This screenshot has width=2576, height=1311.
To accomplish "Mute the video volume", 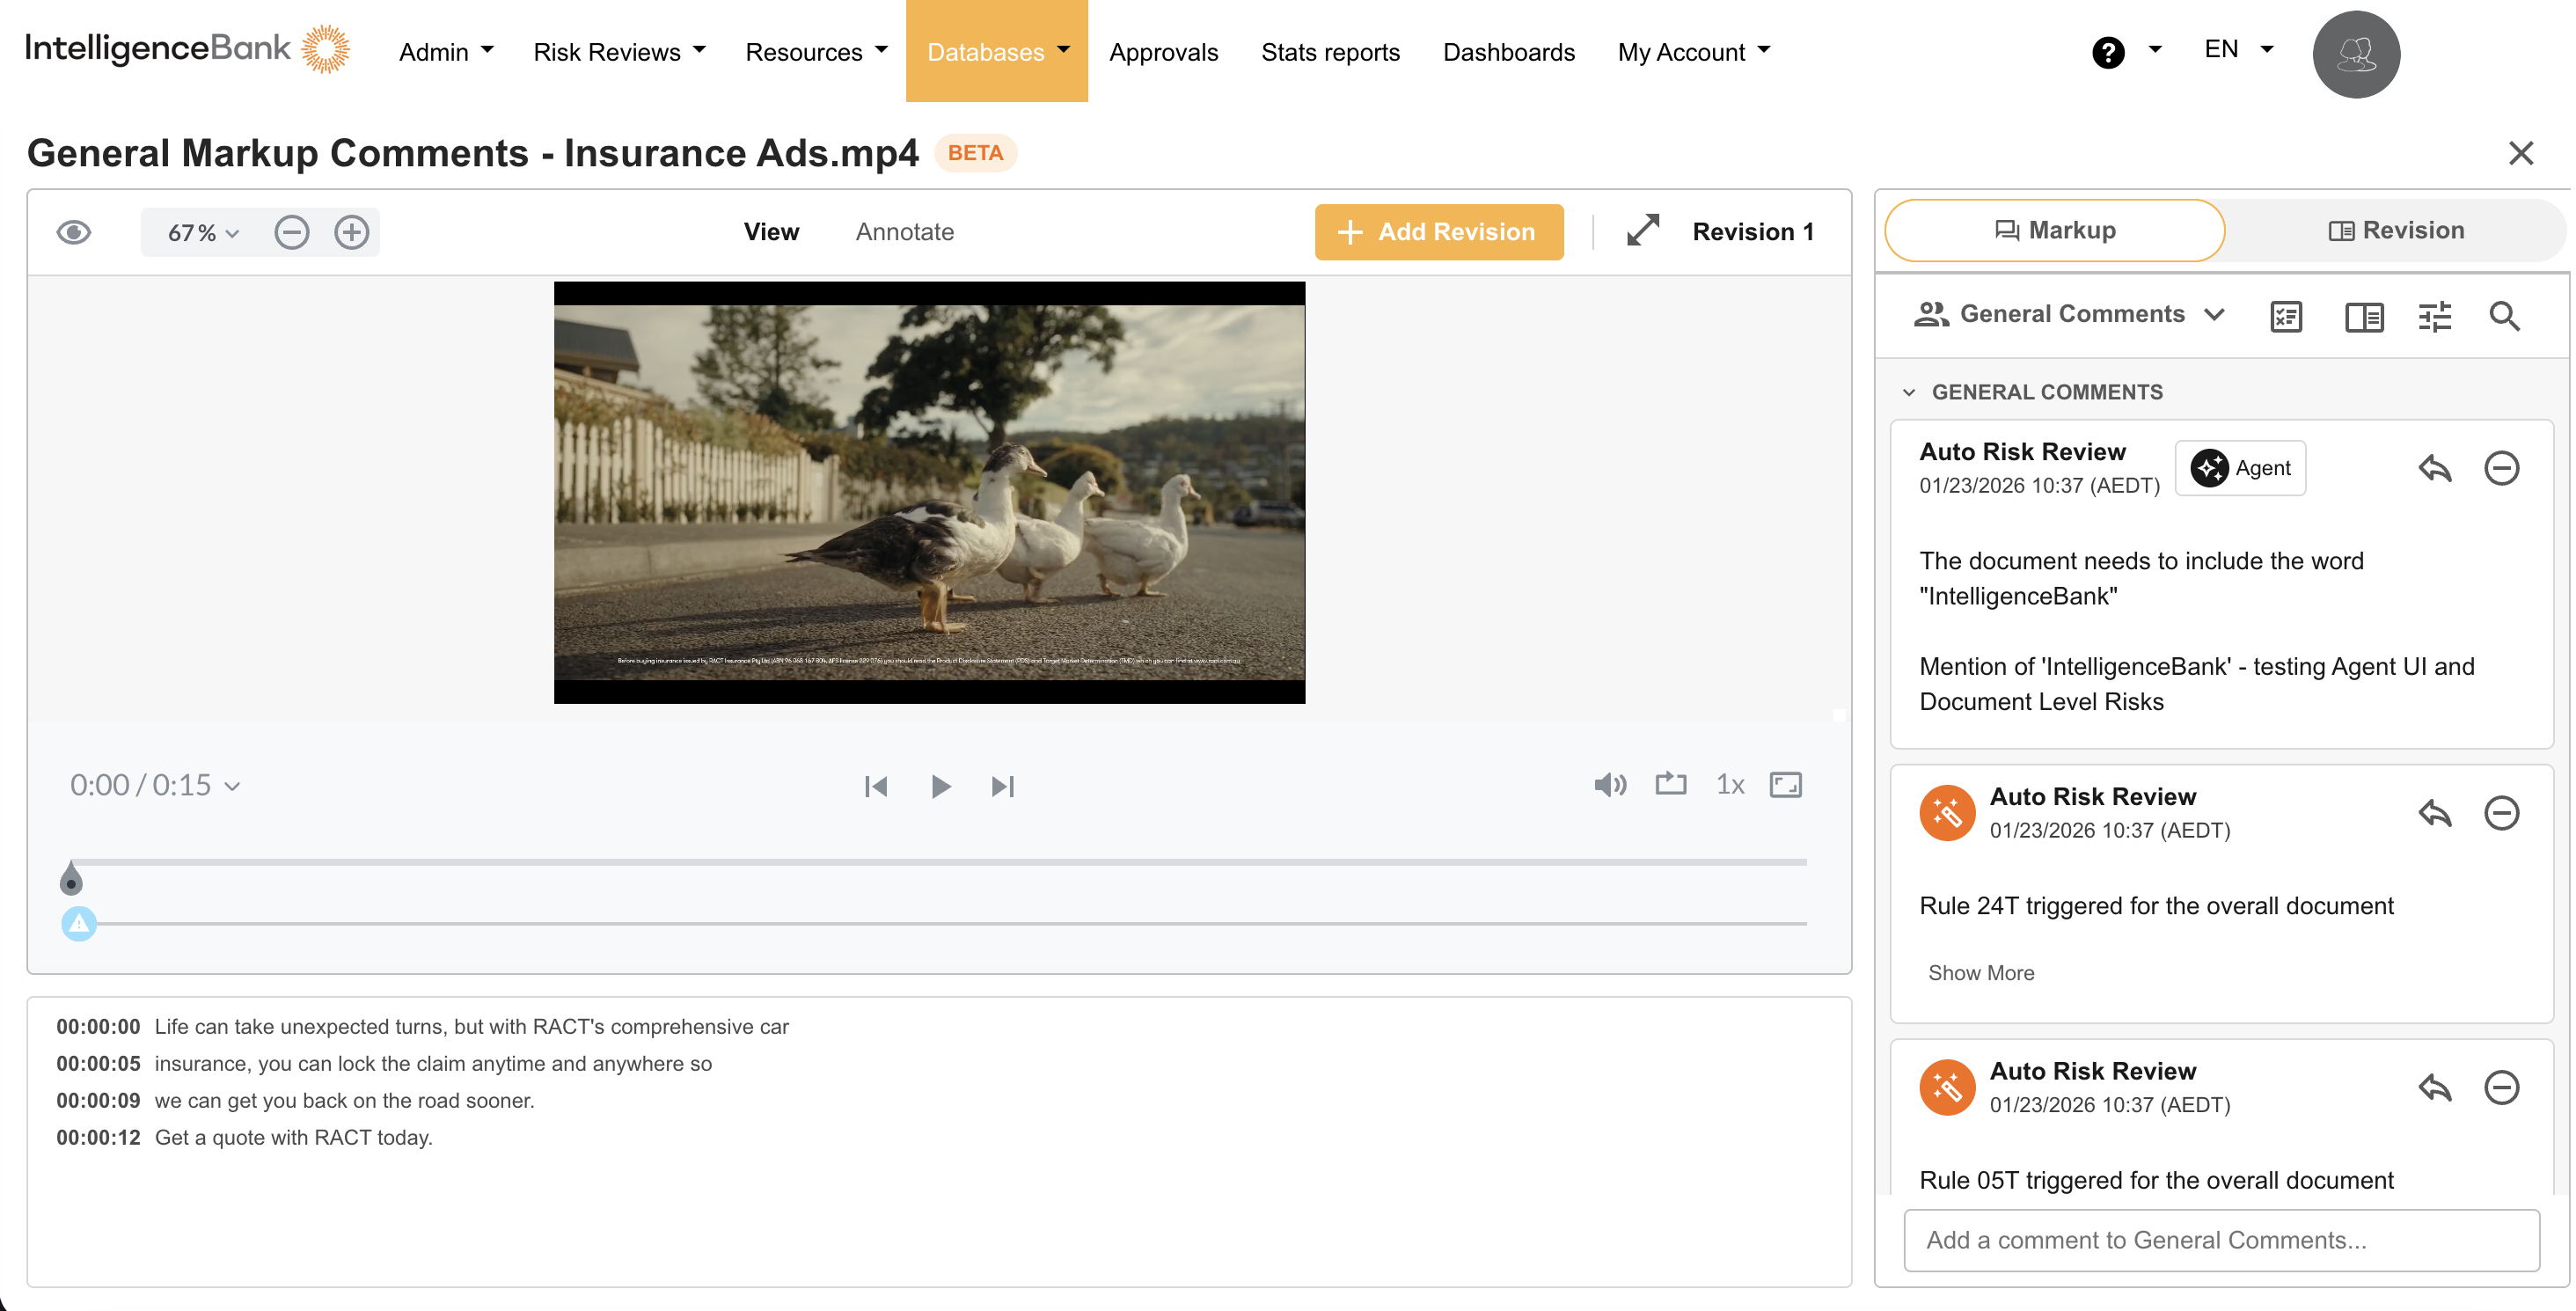I will coord(1609,785).
